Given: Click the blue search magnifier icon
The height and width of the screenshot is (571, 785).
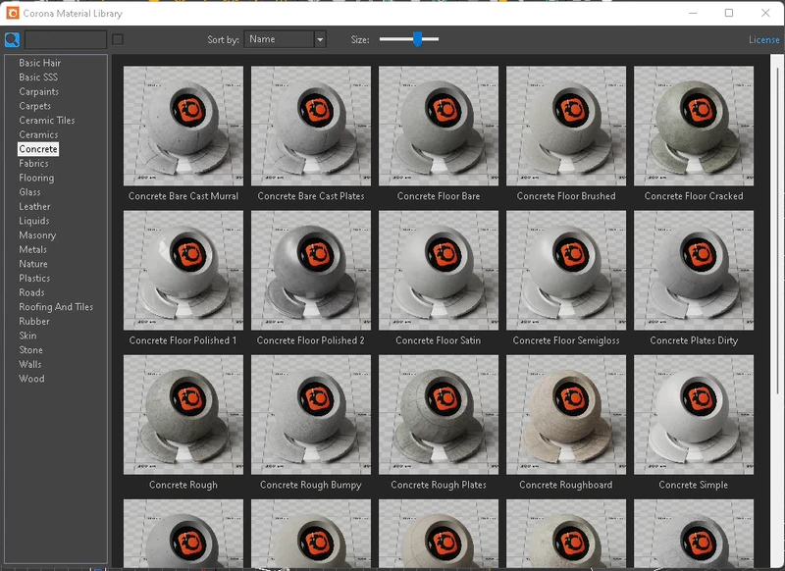Looking at the screenshot, I should click(12, 39).
